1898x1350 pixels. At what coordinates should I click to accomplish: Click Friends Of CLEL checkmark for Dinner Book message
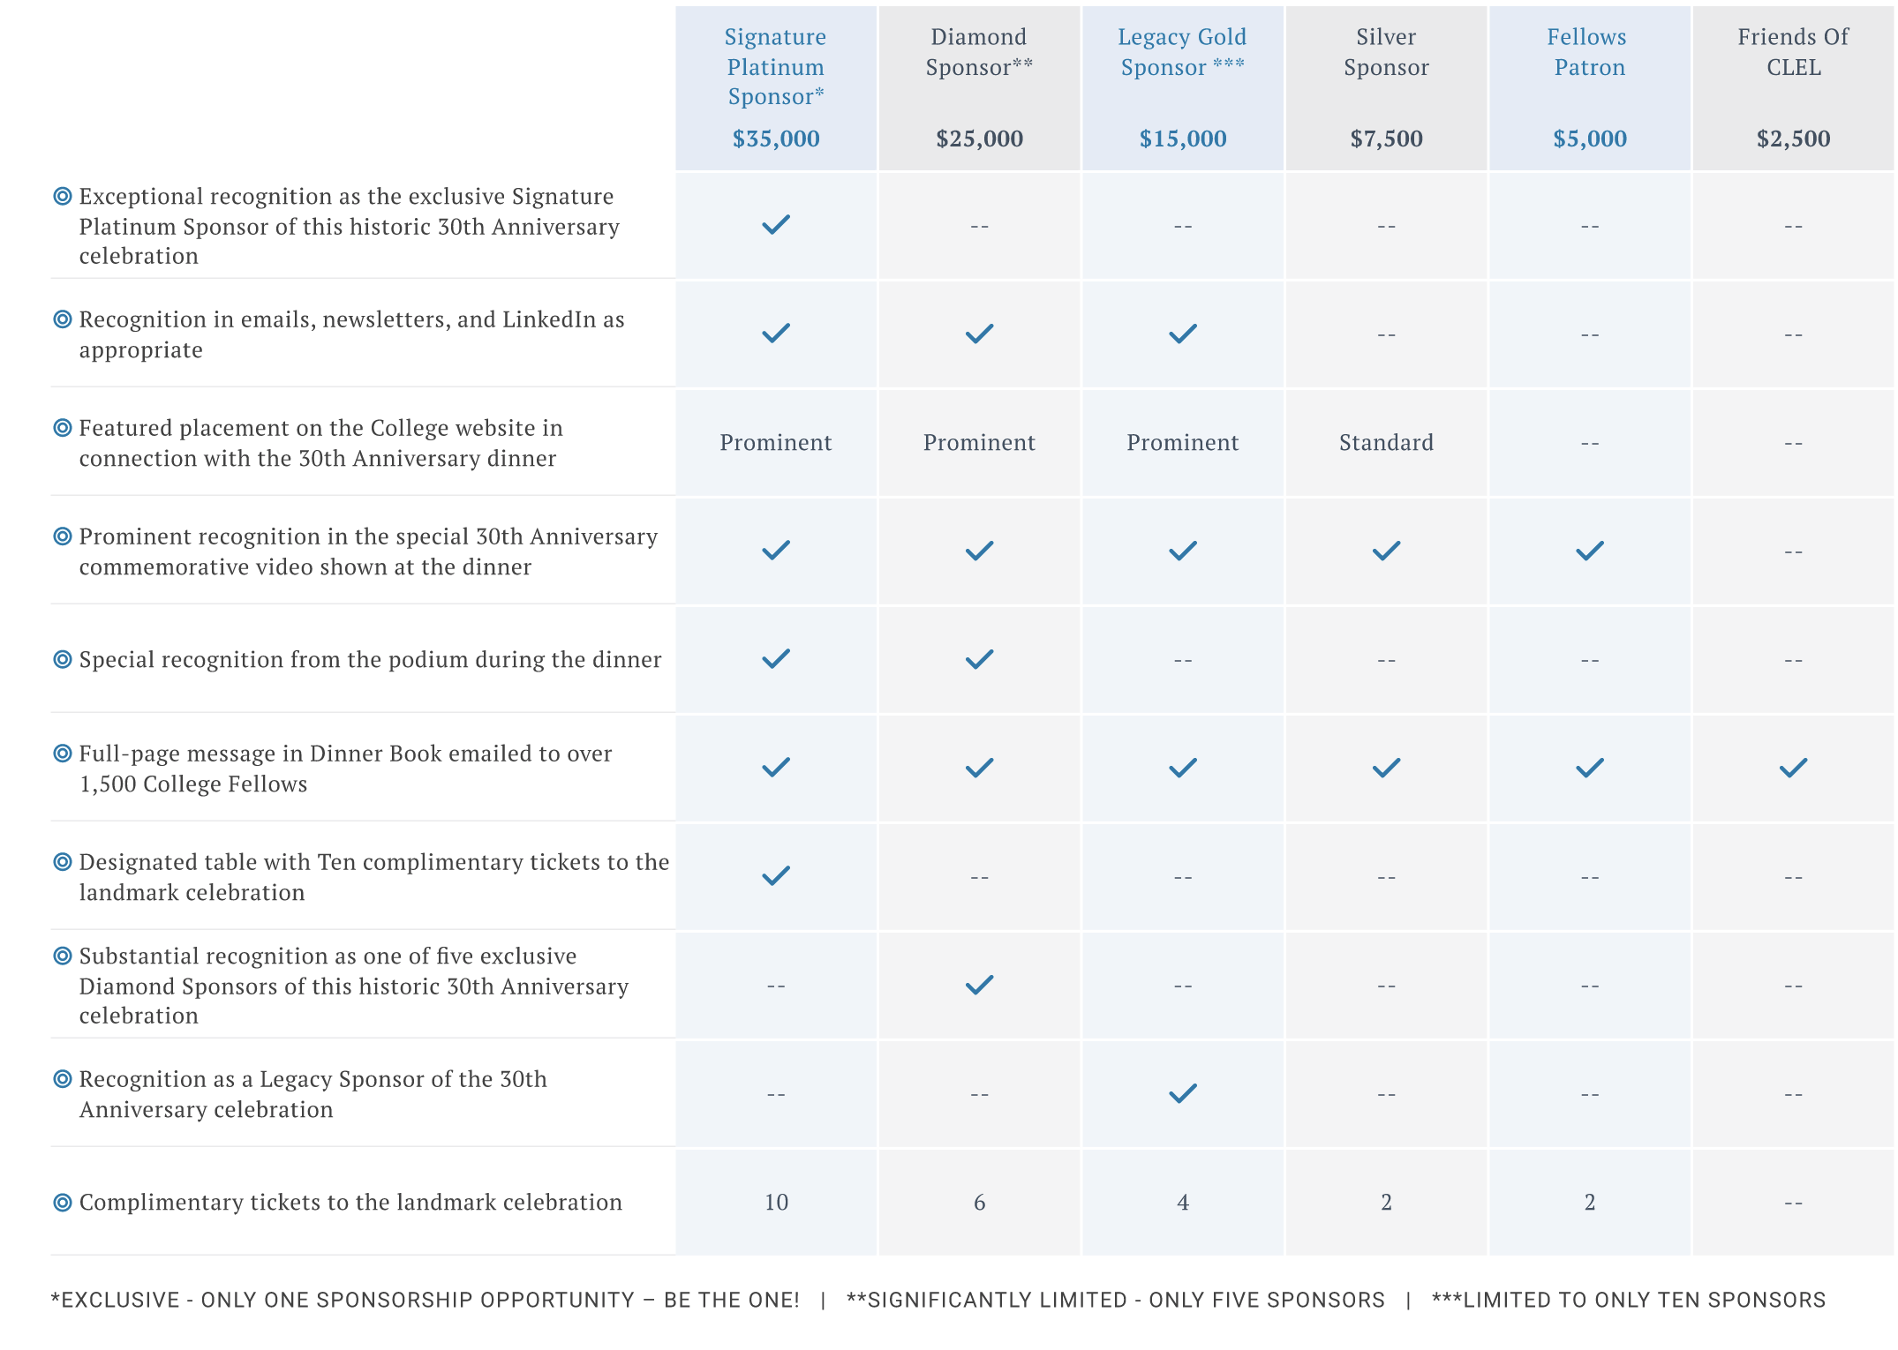(1793, 768)
